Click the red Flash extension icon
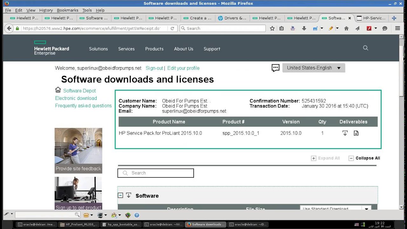 tap(369, 28)
